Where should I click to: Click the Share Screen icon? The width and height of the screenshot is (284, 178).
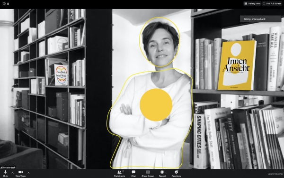coord(148,173)
